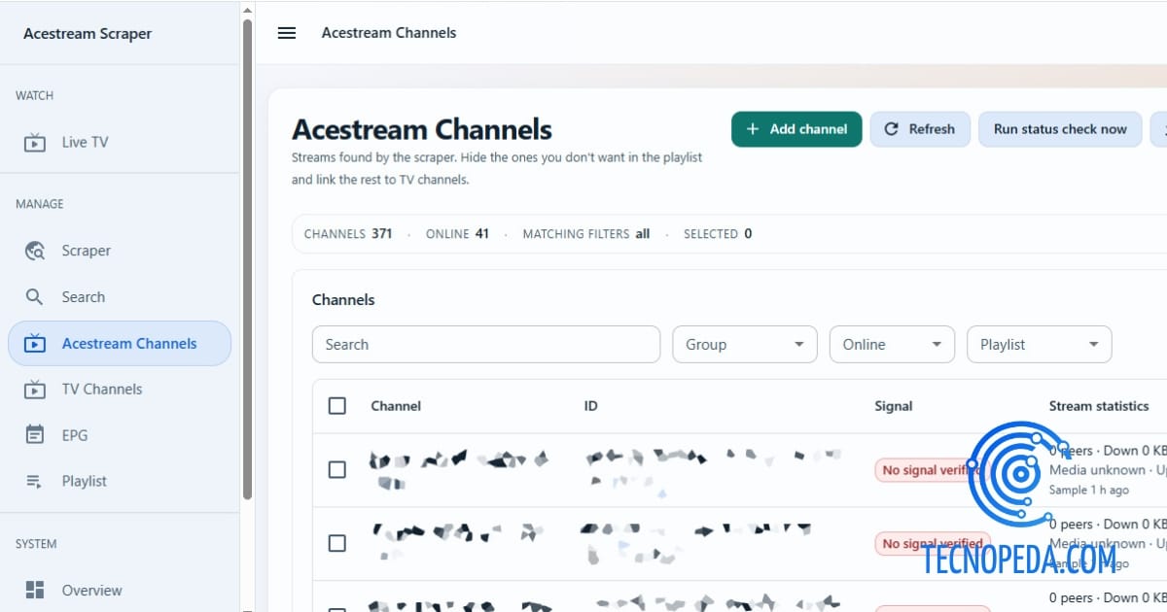Open Live TV page
The height and width of the screenshot is (612, 1167).
click(x=120, y=142)
